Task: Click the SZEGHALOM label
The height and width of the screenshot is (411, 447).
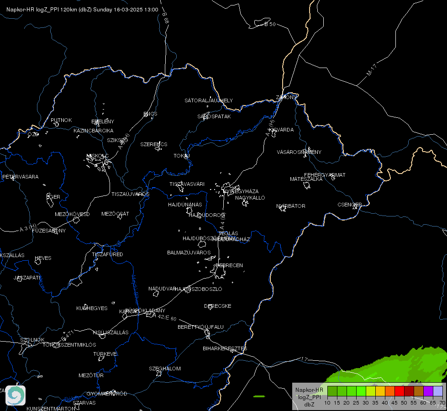Action: tap(165, 369)
